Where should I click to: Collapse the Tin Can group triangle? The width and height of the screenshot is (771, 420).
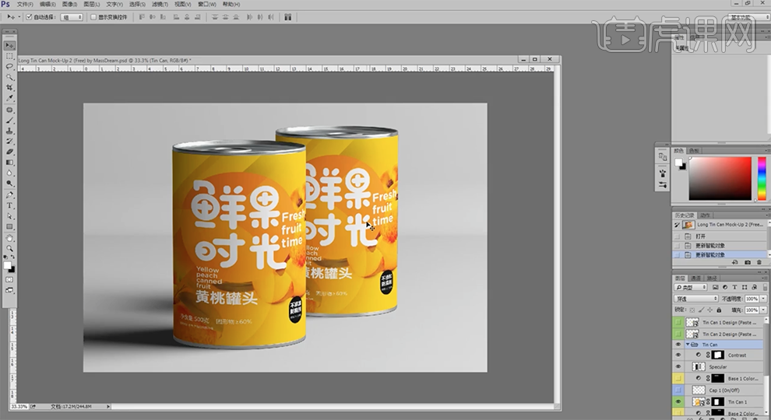pyautogui.click(x=688, y=345)
